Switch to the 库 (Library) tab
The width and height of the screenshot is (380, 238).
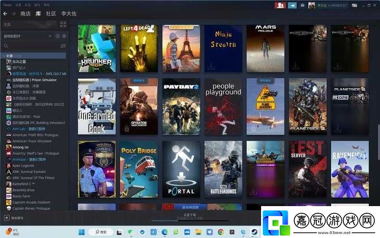pos(39,14)
